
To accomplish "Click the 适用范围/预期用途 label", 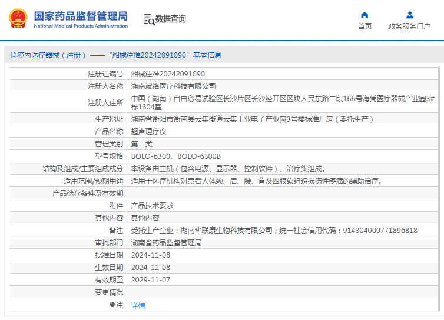I will pyautogui.click(x=94, y=181).
